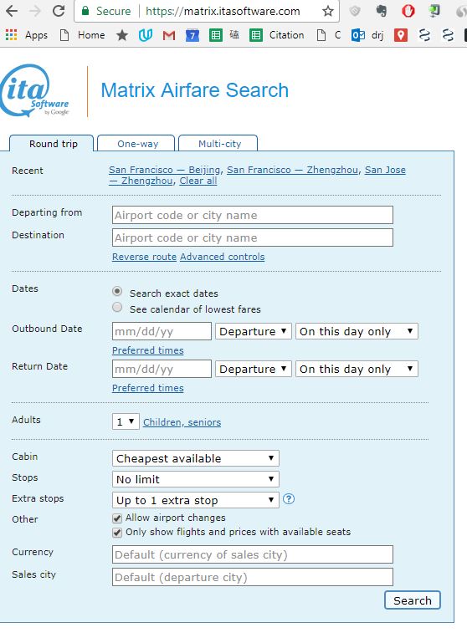Image resolution: width=467 pixels, height=638 pixels.
Task: Click the Google Maps pin bookmark icon
Action: (x=401, y=35)
